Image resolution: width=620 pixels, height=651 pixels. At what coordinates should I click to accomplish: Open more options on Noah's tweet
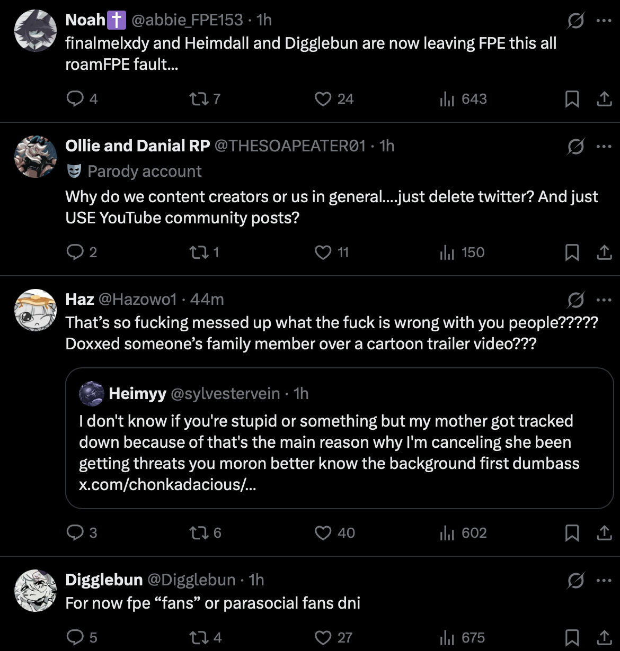604,21
